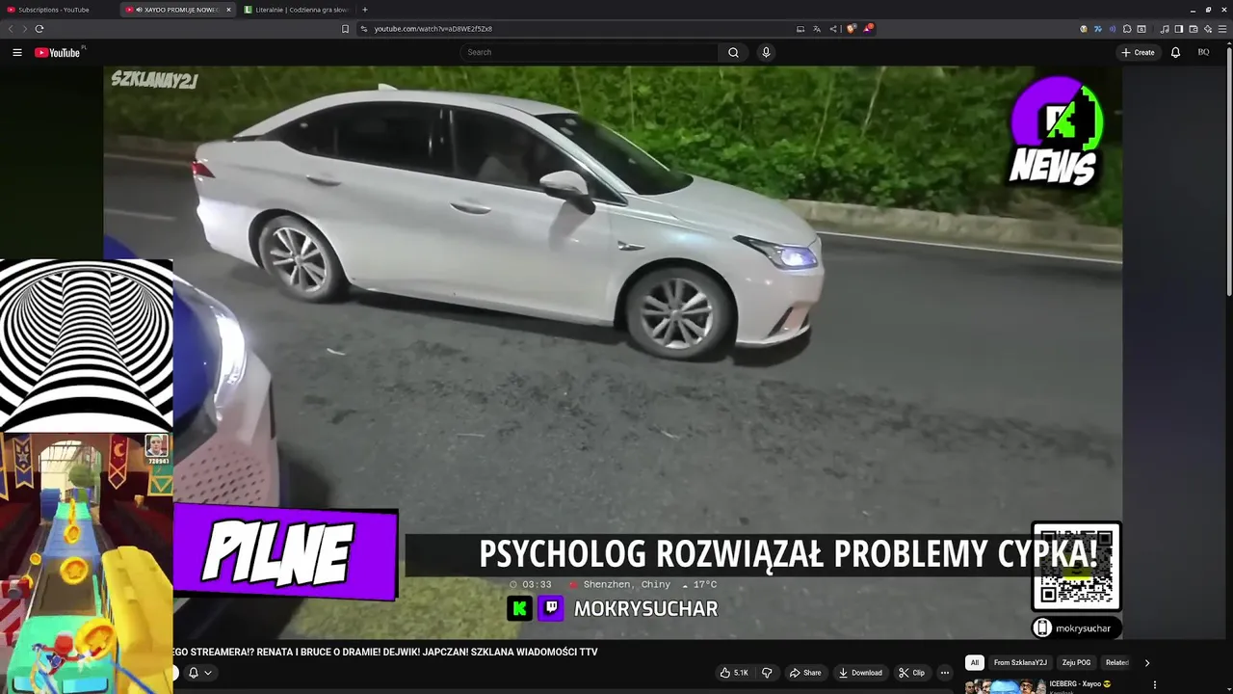Select the Zeju POG chip
1233x694 pixels.
[x=1076, y=662]
